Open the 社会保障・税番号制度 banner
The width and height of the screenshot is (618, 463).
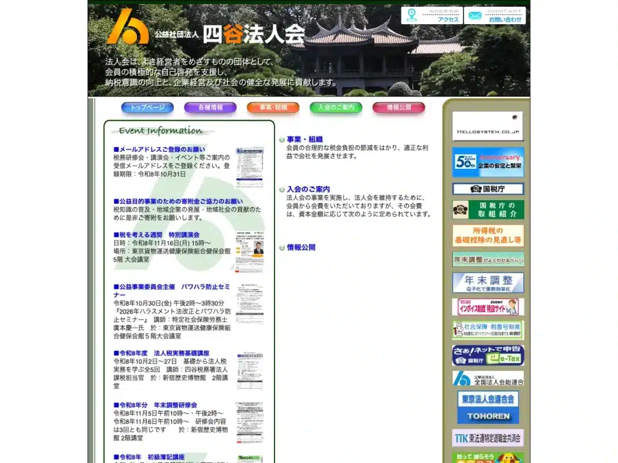point(488,330)
